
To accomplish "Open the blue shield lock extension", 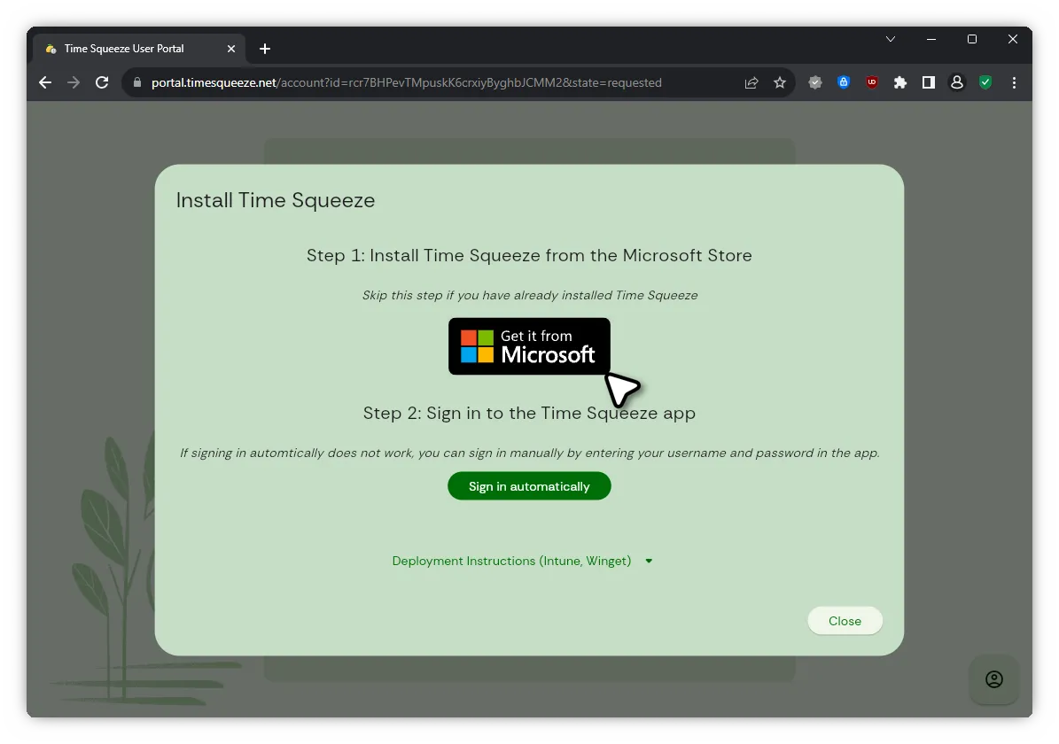I will point(844,82).
